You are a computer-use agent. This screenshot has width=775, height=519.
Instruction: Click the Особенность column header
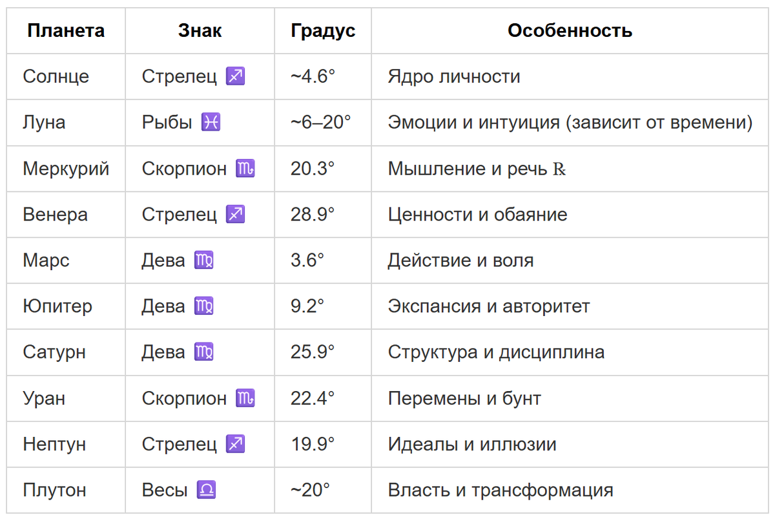click(570, 30)
